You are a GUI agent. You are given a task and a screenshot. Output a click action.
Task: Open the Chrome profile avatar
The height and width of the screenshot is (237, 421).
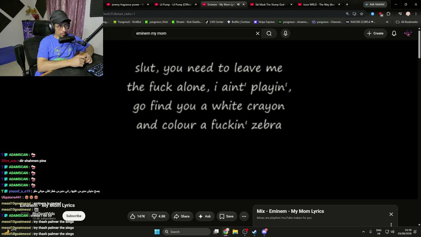[408, 14]
